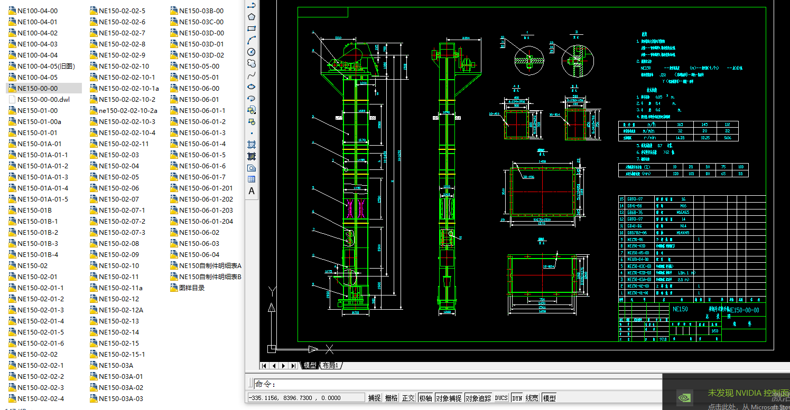The width and height of the screenshot is (790, 410).
Task: Select the Region tool
Action: [x=252, y=168]
